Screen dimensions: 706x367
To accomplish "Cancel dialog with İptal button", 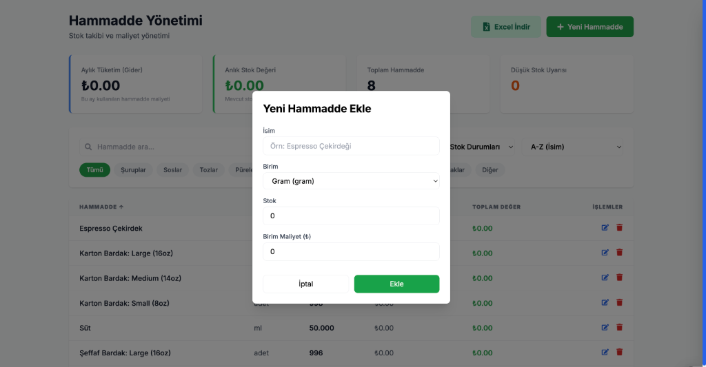I will [305, 284].
